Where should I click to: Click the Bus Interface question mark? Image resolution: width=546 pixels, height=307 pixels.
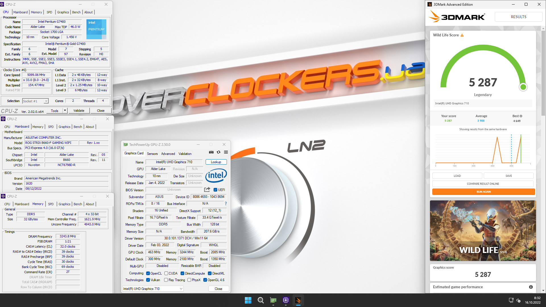tap(226, 204)
